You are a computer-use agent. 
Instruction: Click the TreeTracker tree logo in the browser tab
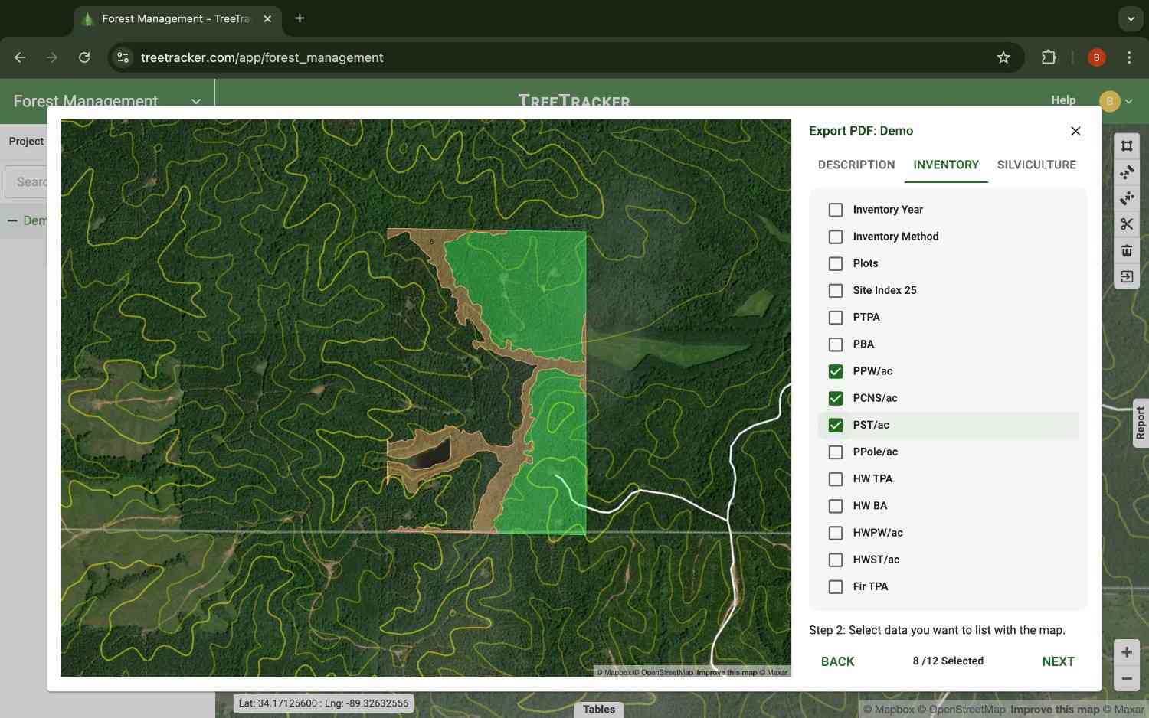[87, 18]
